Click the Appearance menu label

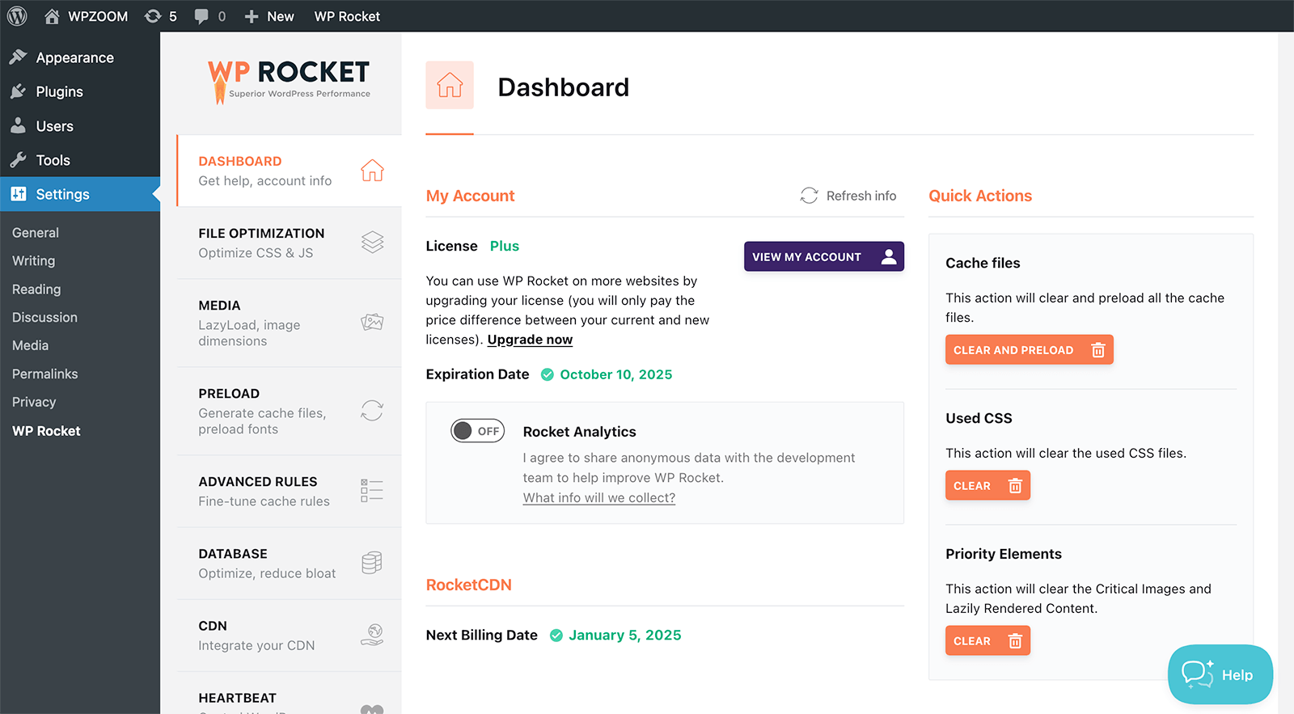[75, 58]
